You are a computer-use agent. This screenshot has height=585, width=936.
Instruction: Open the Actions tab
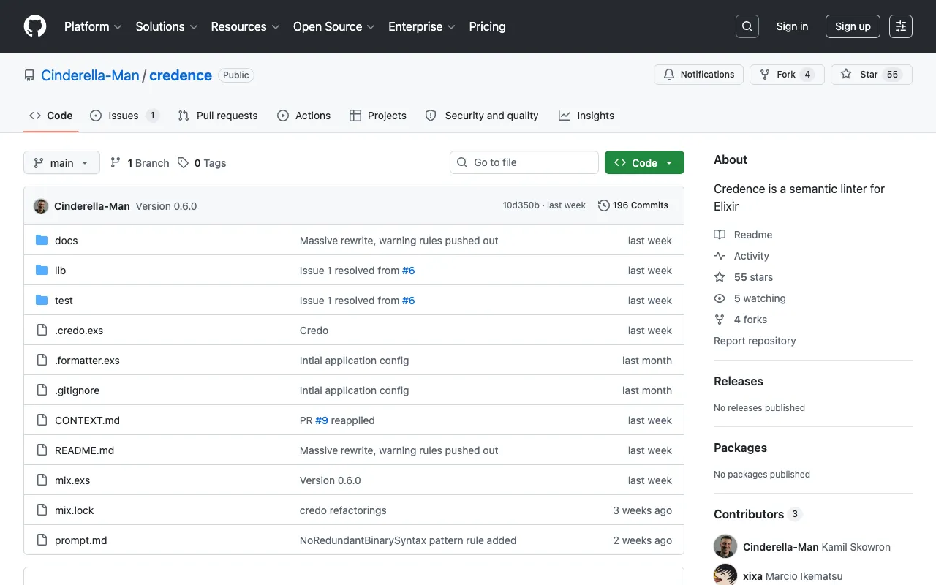tap(304, 116)
